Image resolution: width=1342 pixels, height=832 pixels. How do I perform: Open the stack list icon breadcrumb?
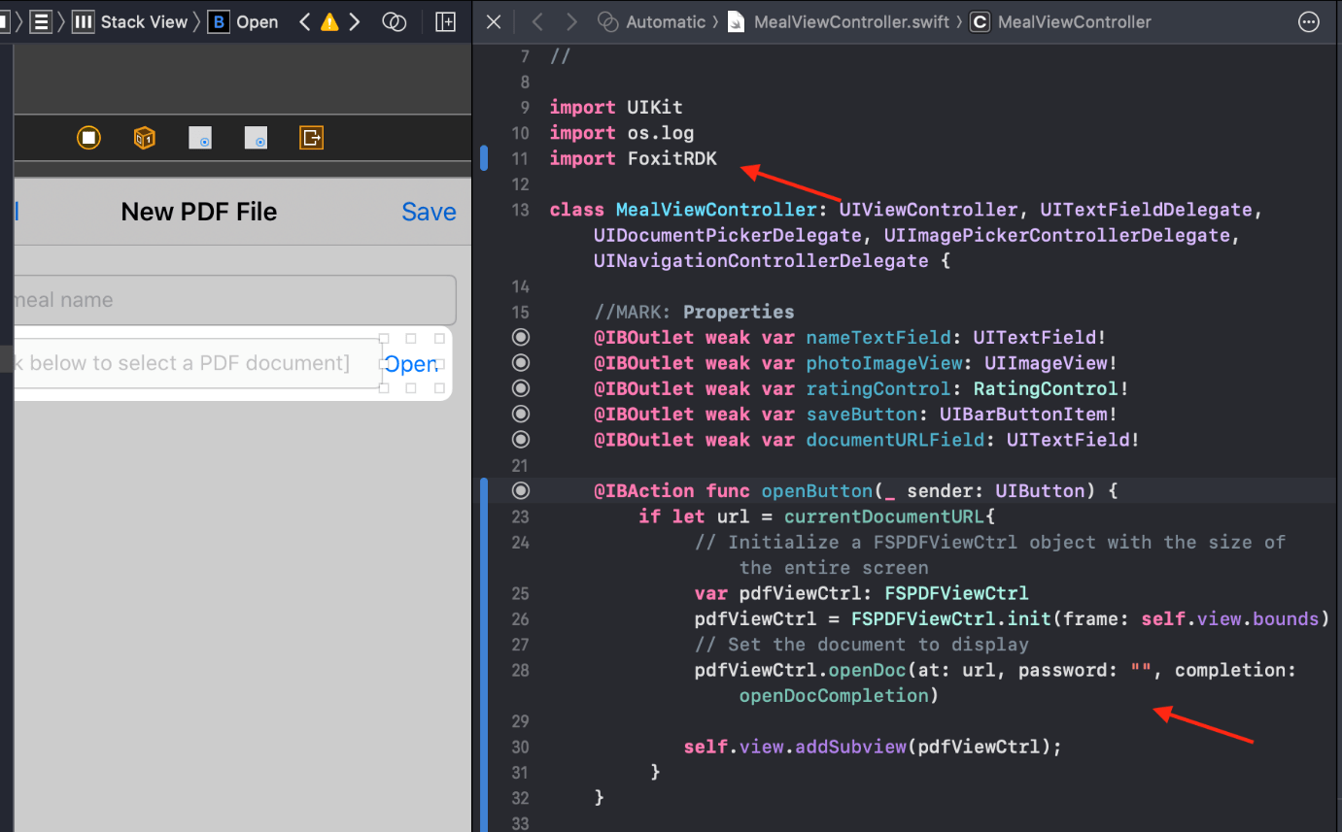(41, 21)
